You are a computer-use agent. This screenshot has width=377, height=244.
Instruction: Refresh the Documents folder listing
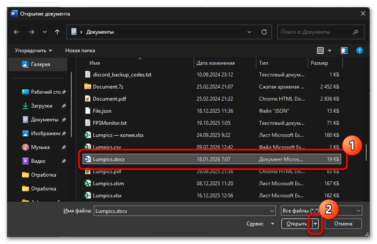point(264,32)
